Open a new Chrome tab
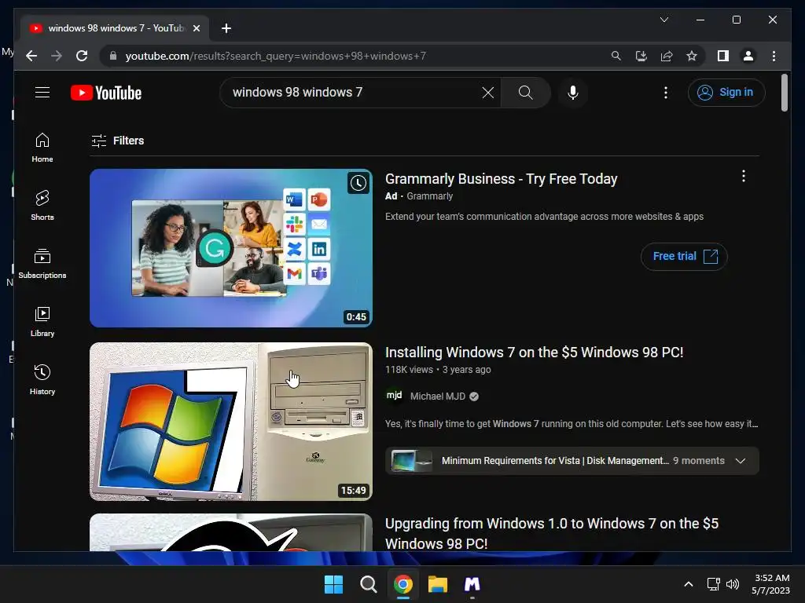The width and height of the screenshot is (805, 603). click(226, 28)
